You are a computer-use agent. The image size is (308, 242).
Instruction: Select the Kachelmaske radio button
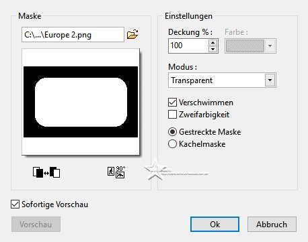click(x=172, y=144)
